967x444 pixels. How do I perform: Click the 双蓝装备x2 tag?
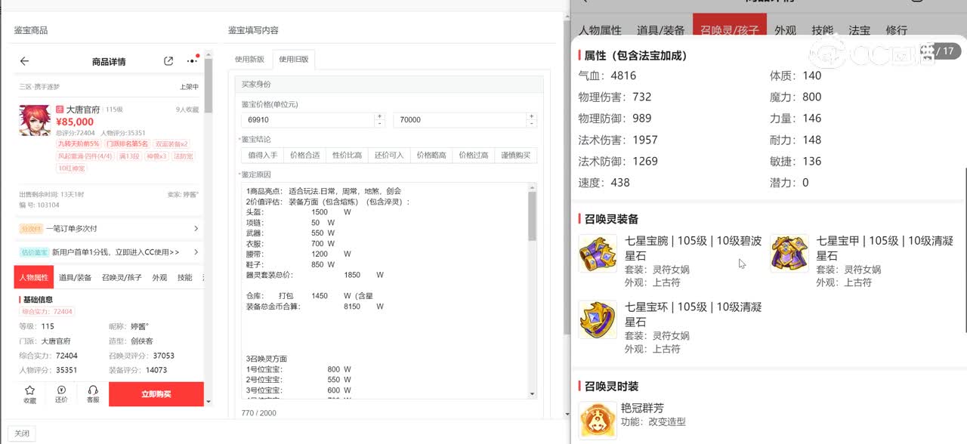[171, 143]
